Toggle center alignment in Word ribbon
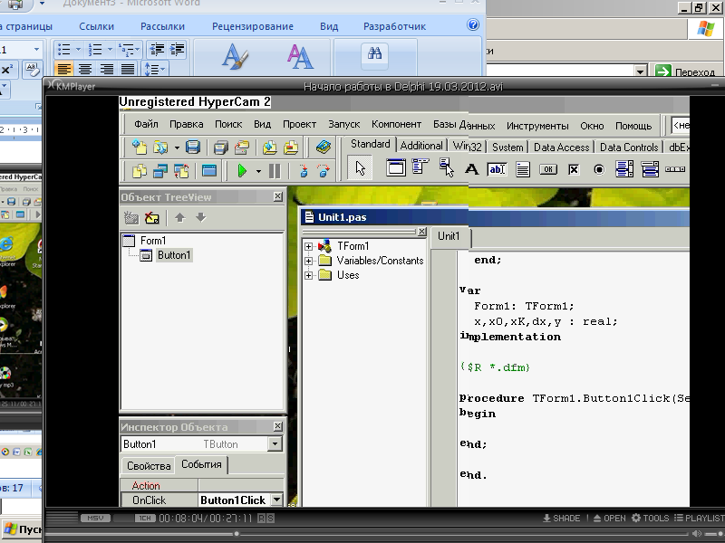 pos(85,70)
